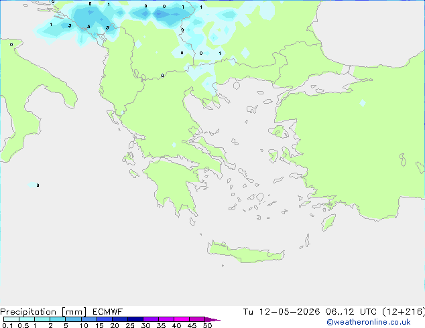The height and width of the screenshot is (328, 425).
Task: Click the legend scale label '25'
Action: [x=130, y=325]
